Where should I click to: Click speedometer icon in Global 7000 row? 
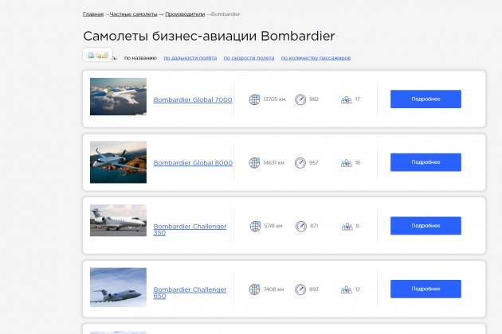pos(300,99)
